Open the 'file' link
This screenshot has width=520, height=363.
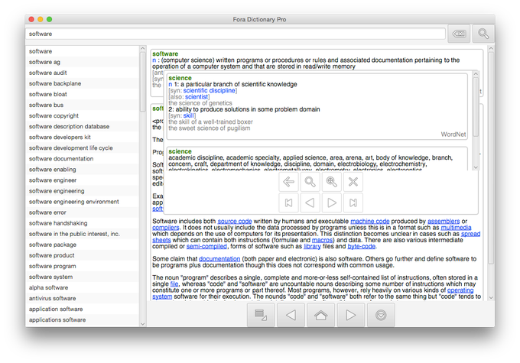(x=174, y=284)
